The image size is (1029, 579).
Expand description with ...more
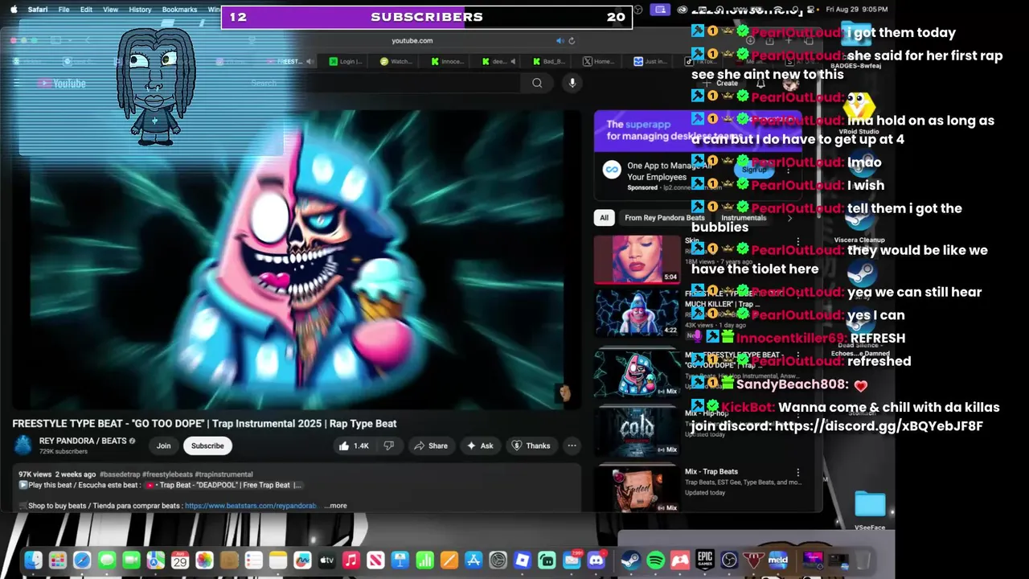tap(335, 506)
